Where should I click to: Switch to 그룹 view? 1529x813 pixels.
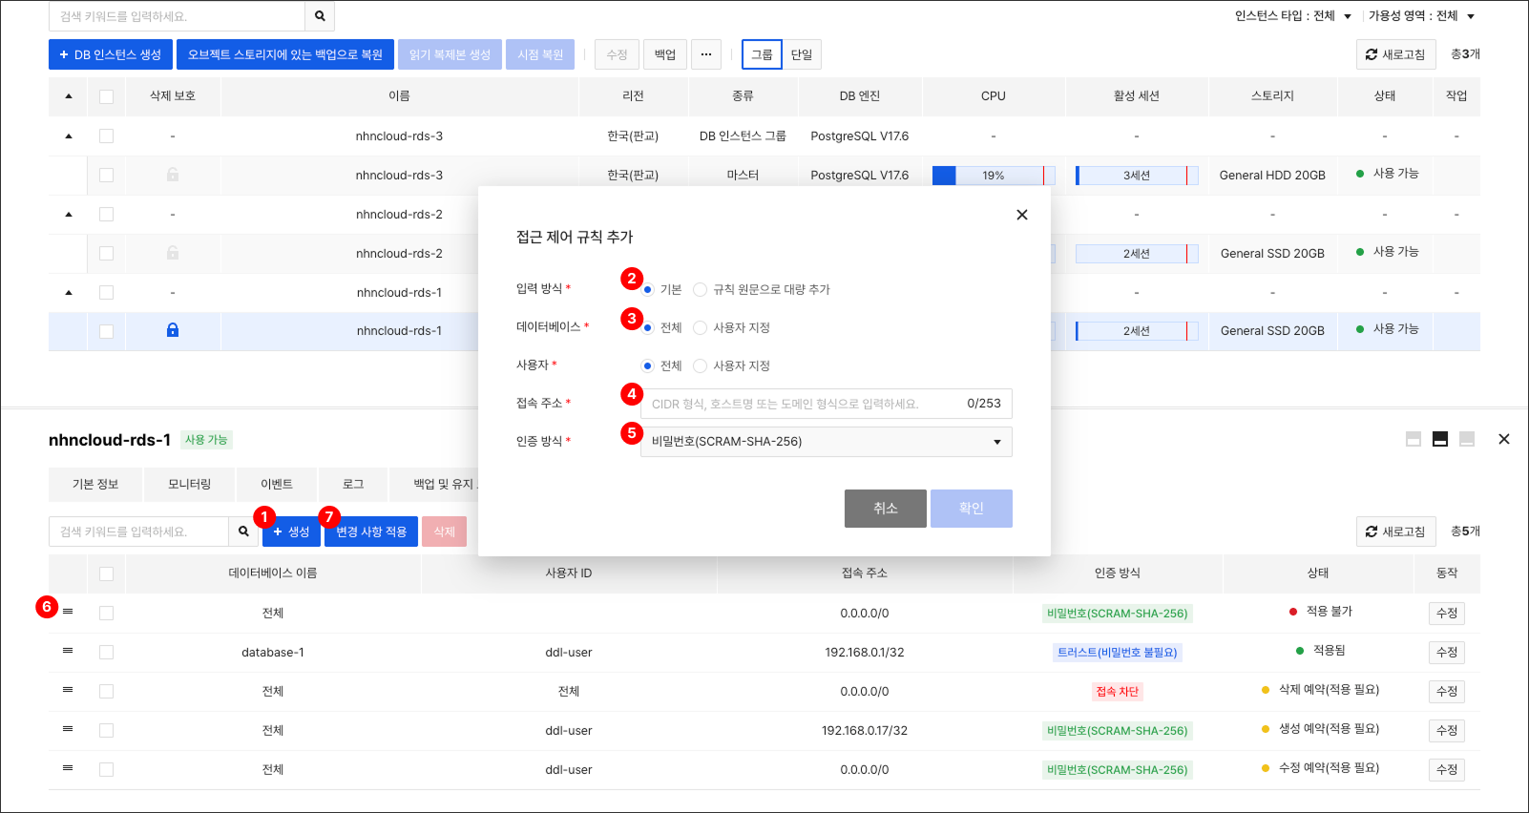click(762, 54)
